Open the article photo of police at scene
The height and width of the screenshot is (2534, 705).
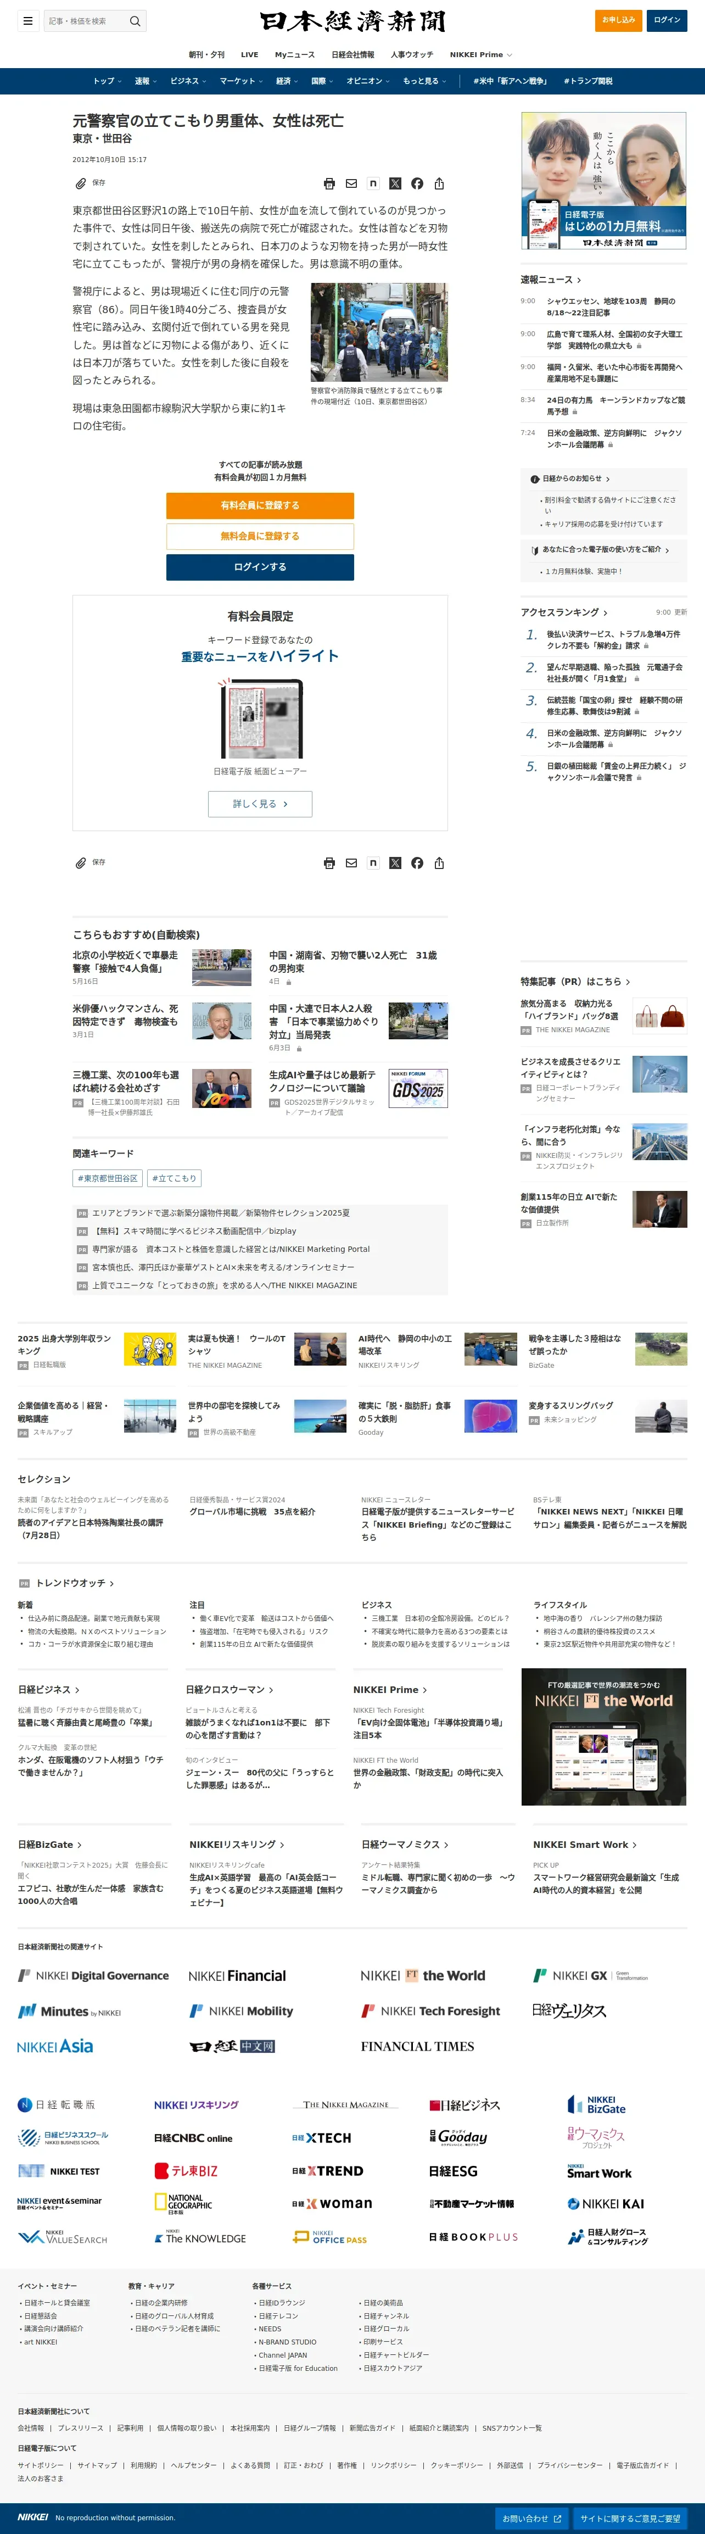[378, 332]
